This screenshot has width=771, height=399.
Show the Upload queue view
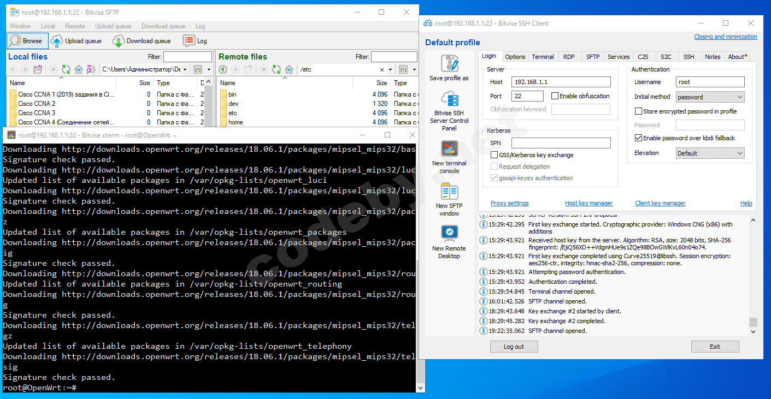pyautogui.click(x=76, y=41)
